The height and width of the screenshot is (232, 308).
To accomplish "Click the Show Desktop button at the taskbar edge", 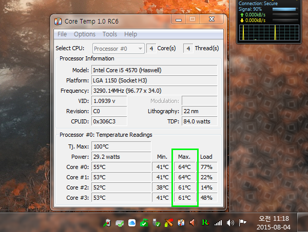I will tap(302, 223).
